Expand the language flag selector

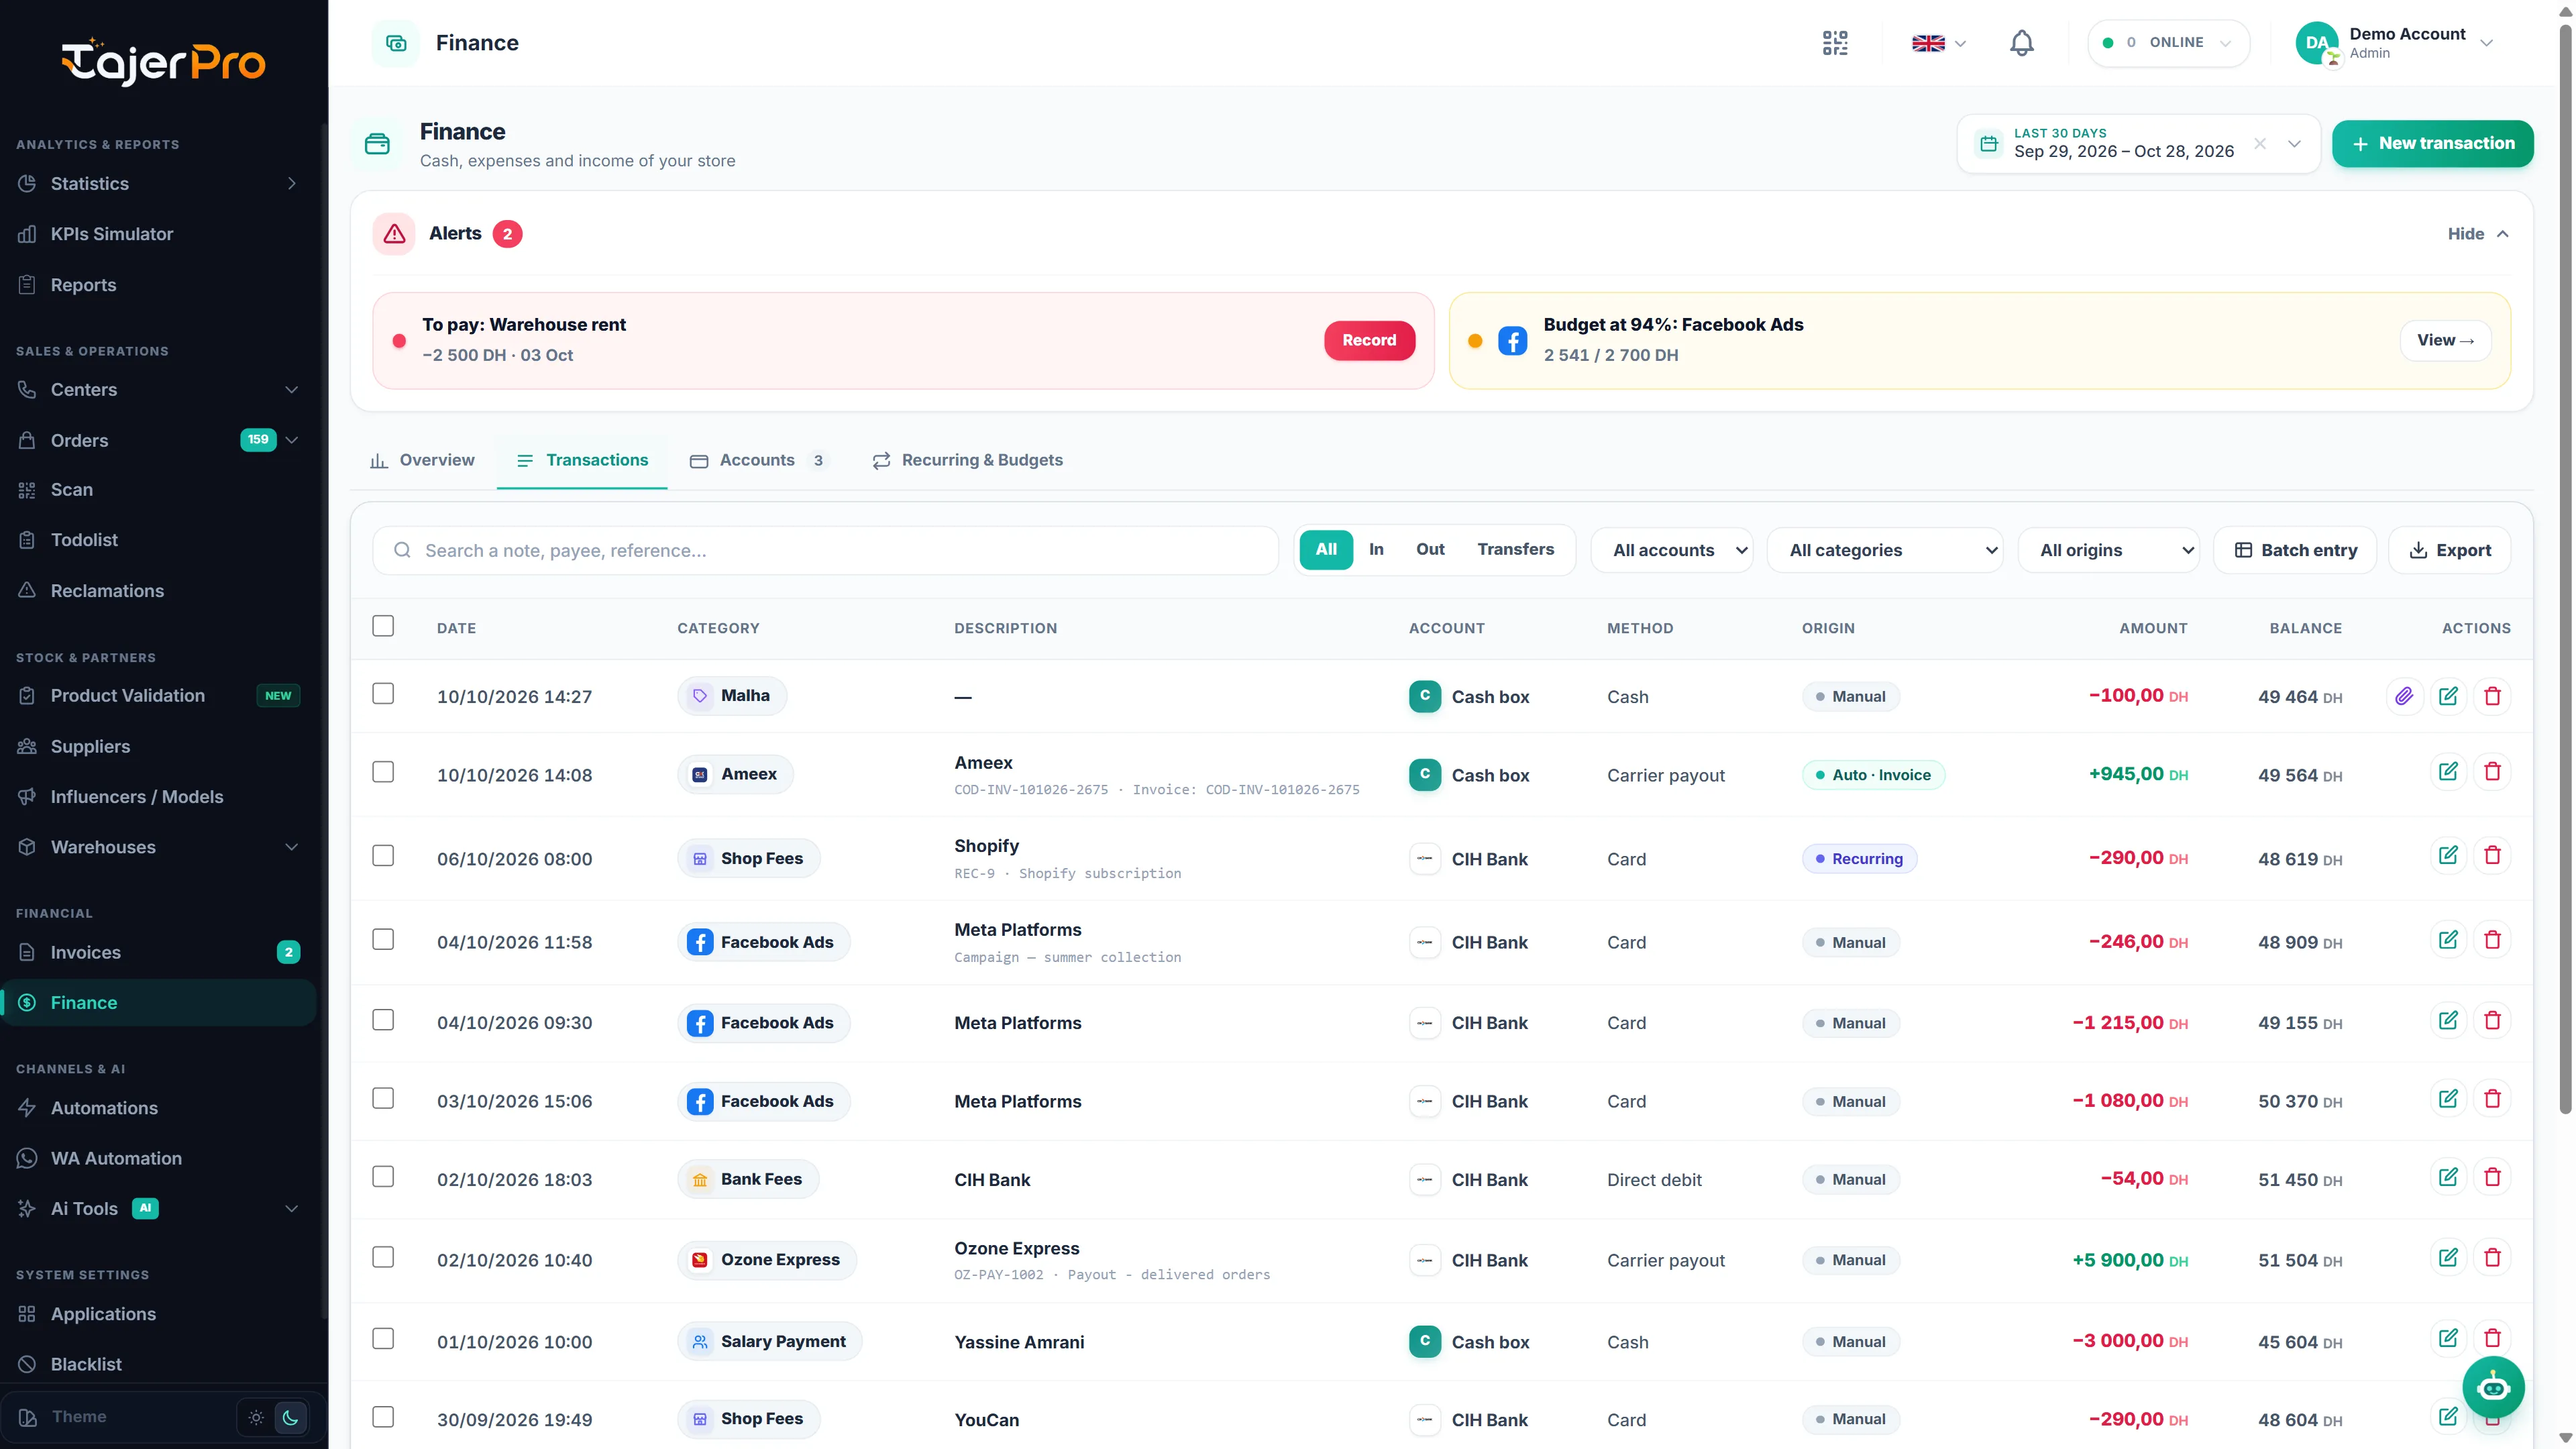[1939, 43]
